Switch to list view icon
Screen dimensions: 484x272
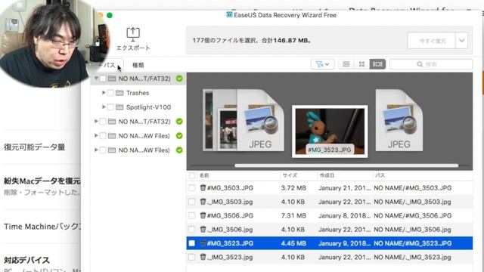346,64
